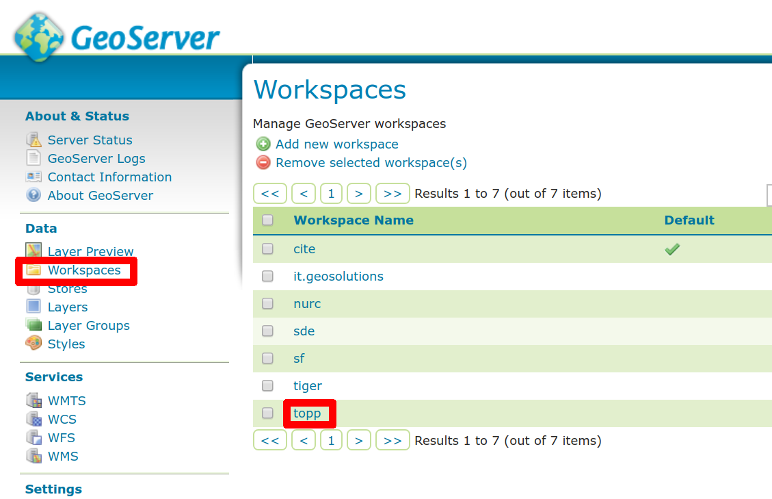Open WFS service settings

(x=62, y=438)
